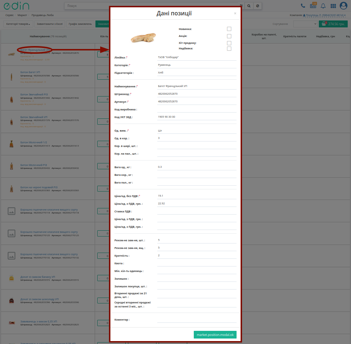This screenshot has width=351, height=344.
Task: Click the Коментар field
Action: click(197, 320)
